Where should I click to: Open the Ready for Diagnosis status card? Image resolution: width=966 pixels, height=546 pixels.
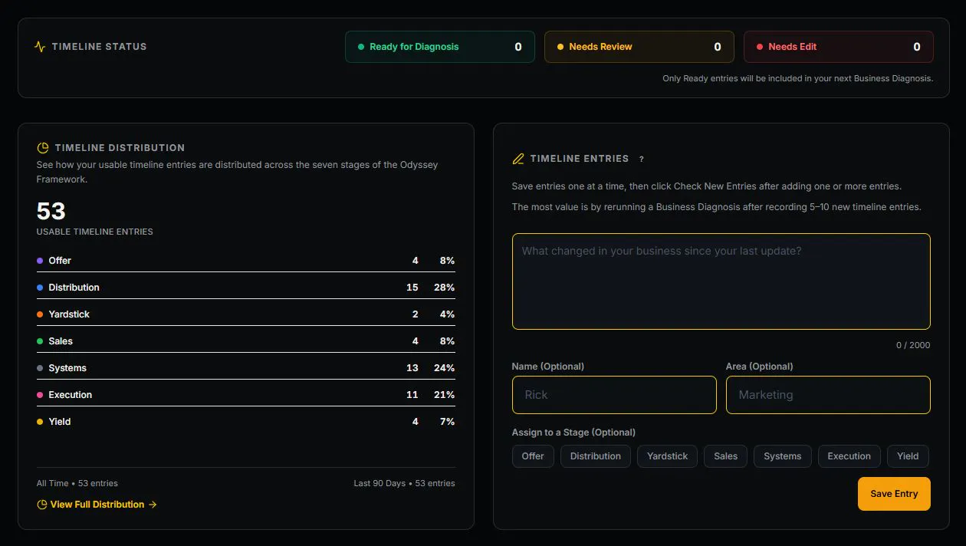pyautogui.click(x=440, y=47)
